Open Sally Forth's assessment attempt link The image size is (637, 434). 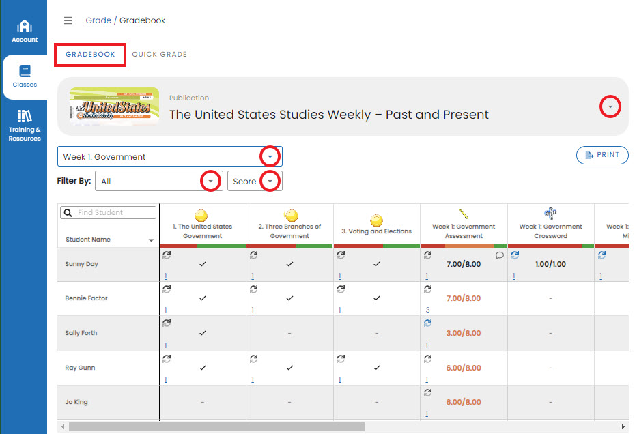click(427, 346)
